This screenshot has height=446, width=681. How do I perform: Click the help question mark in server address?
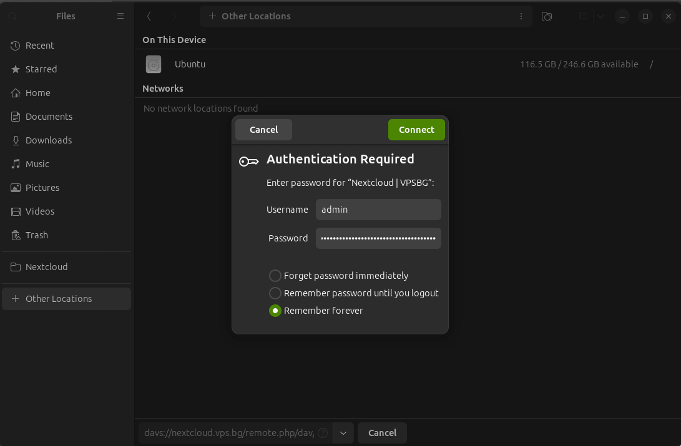(323, 433)
